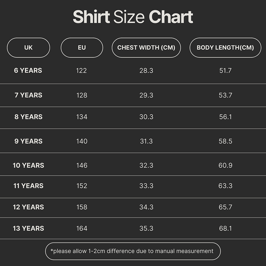
Task: Select EU size value 146
Action: pyautogui.click(x=82, y=165)
